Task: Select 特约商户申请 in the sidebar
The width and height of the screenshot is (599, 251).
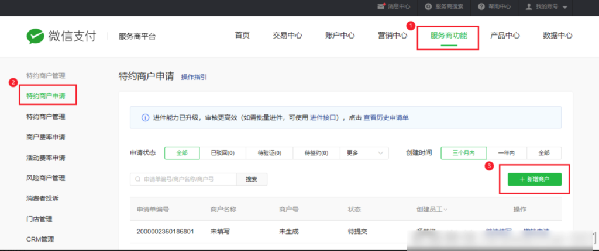Action: 46,96
